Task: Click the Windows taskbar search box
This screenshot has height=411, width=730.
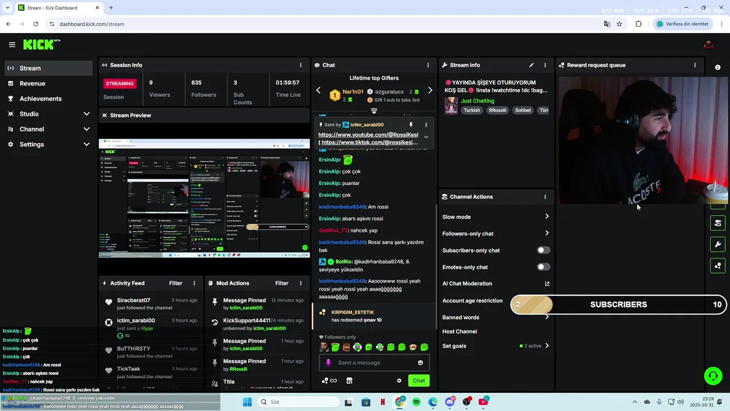Action: click(x=297, y=402)
